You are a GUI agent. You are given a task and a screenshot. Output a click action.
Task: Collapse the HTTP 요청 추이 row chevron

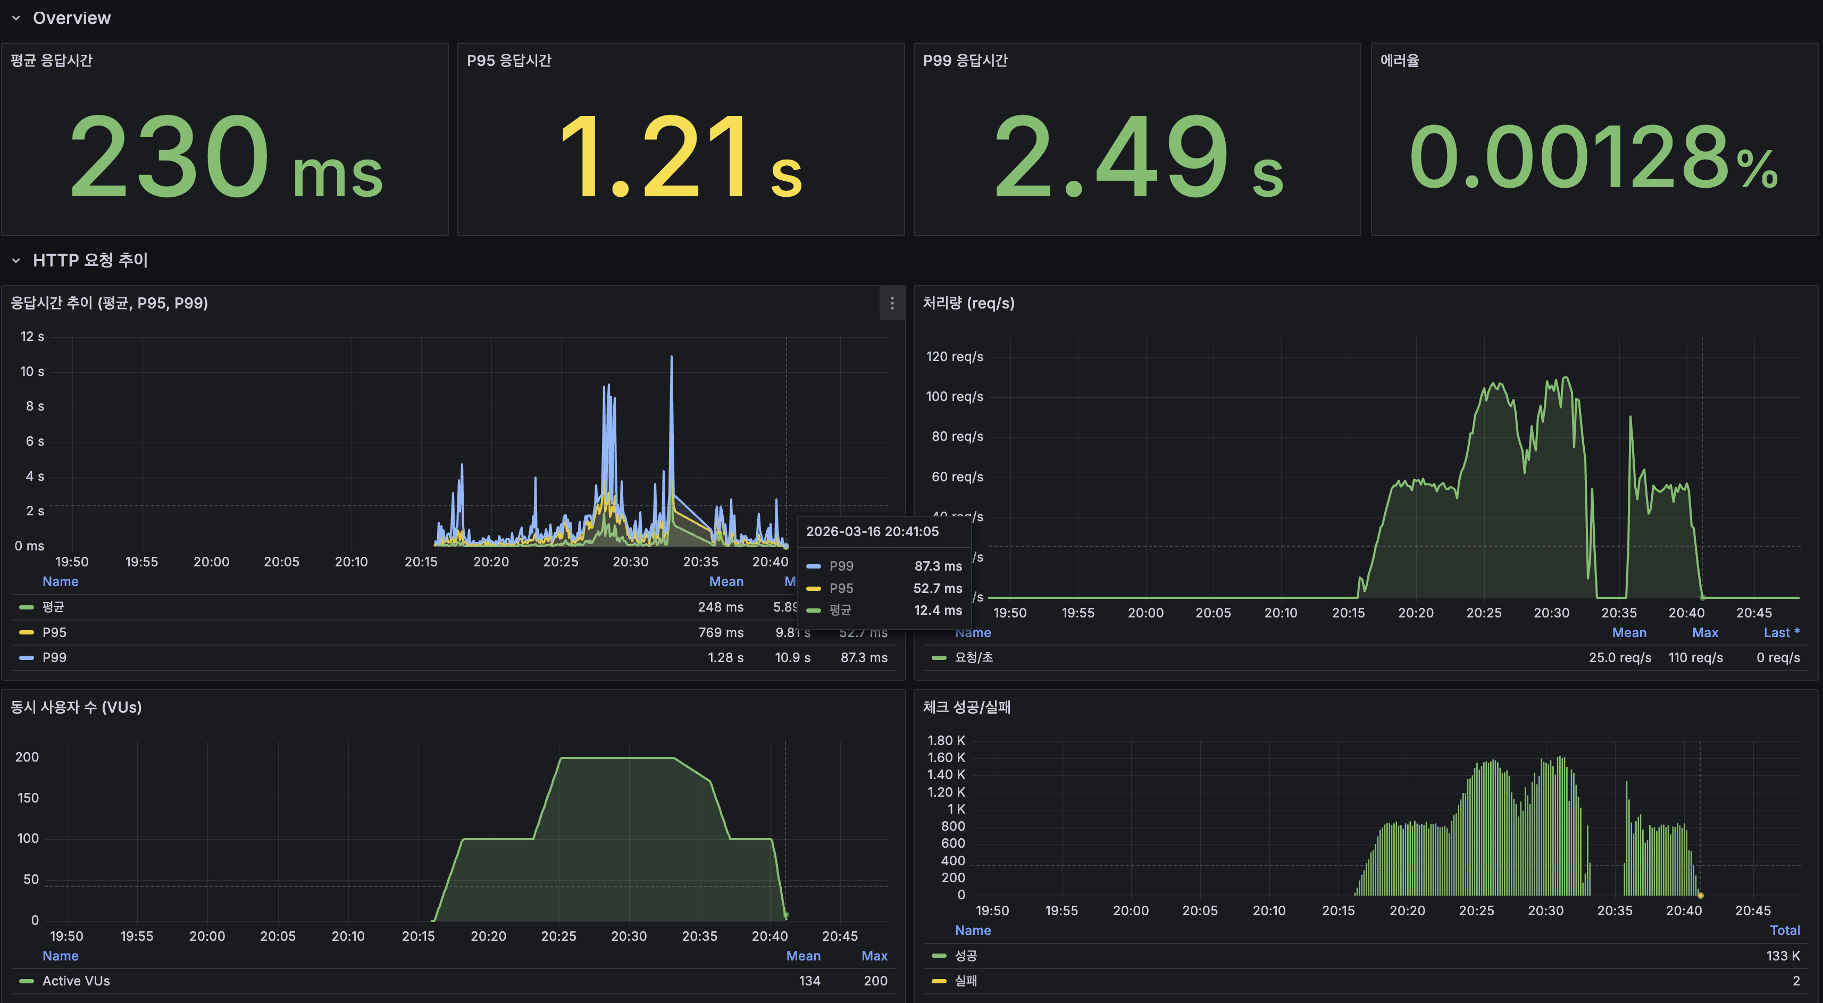15,261
